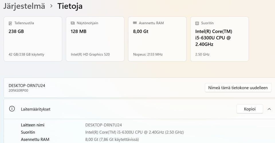Select the 238 GB storage value
This screenshot has height=143, width=275.
(x=16, y=31)
